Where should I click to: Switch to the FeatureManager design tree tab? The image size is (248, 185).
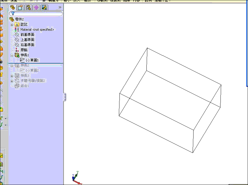tap(12, 7)
